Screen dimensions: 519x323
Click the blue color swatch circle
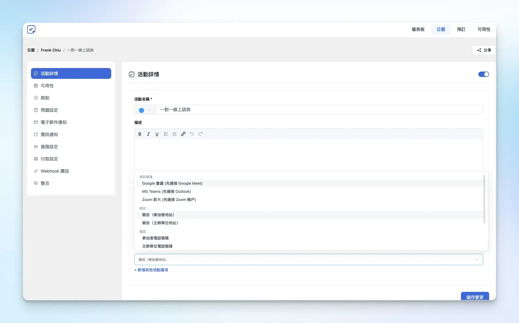click(141, 110)
